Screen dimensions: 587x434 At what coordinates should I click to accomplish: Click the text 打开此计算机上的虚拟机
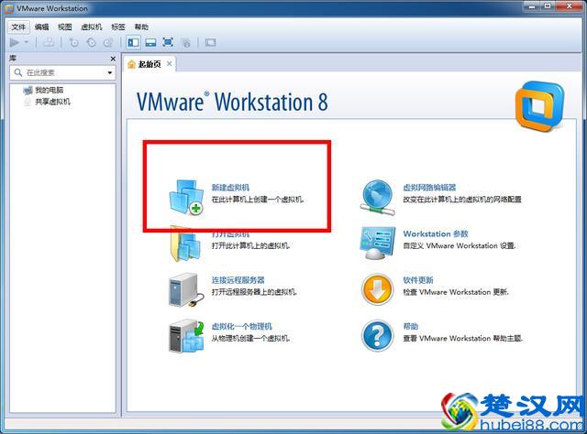coord(250,245)
